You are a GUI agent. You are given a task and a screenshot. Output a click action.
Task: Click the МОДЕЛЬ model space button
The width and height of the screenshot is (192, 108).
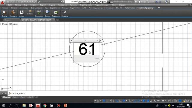coord(98,101)
